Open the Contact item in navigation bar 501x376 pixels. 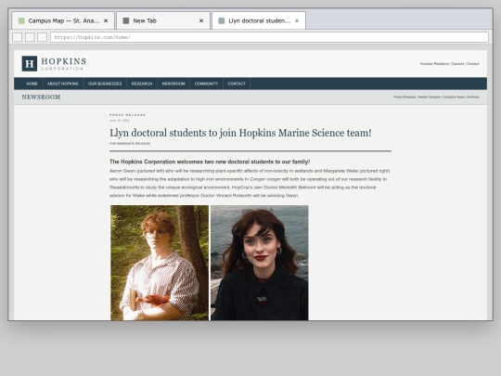(x=237, y=84)
